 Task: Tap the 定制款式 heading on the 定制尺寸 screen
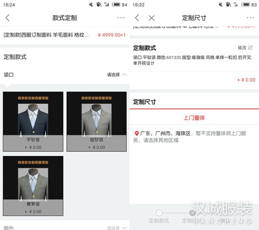pyautogui.click(x=145, y=48)
